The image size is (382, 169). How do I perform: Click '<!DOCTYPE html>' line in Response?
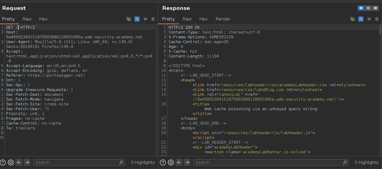click(x=186, y=66)
